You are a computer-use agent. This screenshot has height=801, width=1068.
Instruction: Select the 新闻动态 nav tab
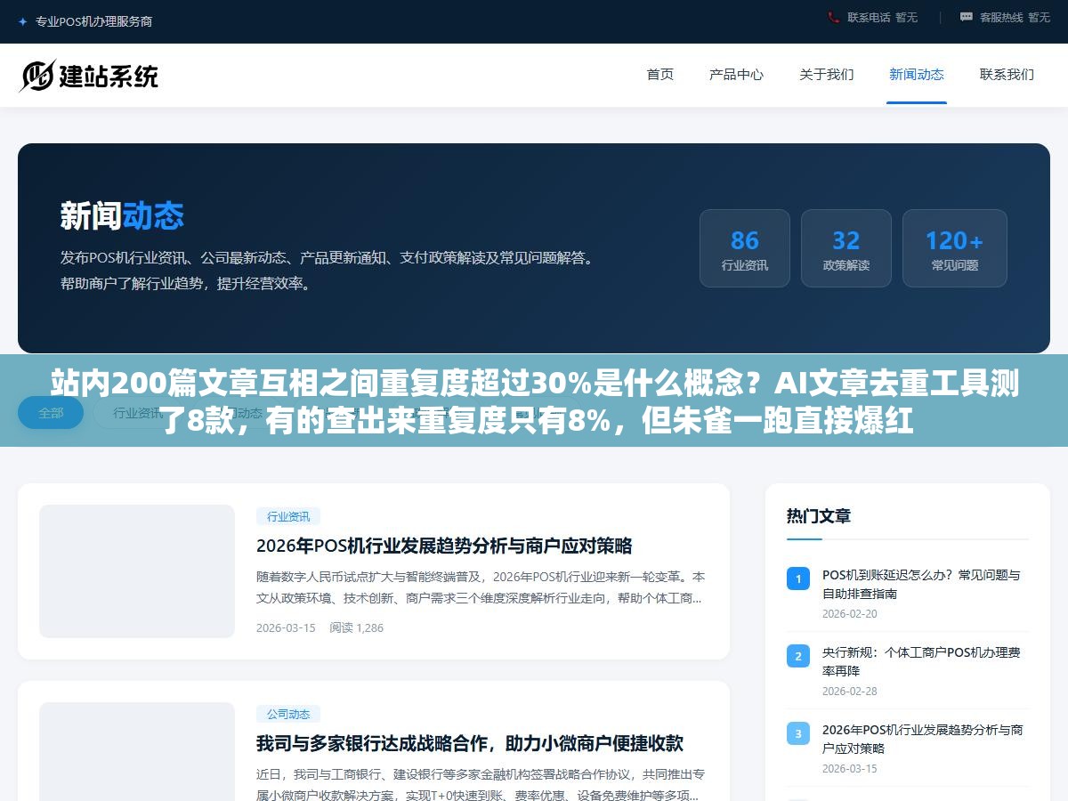917,75
